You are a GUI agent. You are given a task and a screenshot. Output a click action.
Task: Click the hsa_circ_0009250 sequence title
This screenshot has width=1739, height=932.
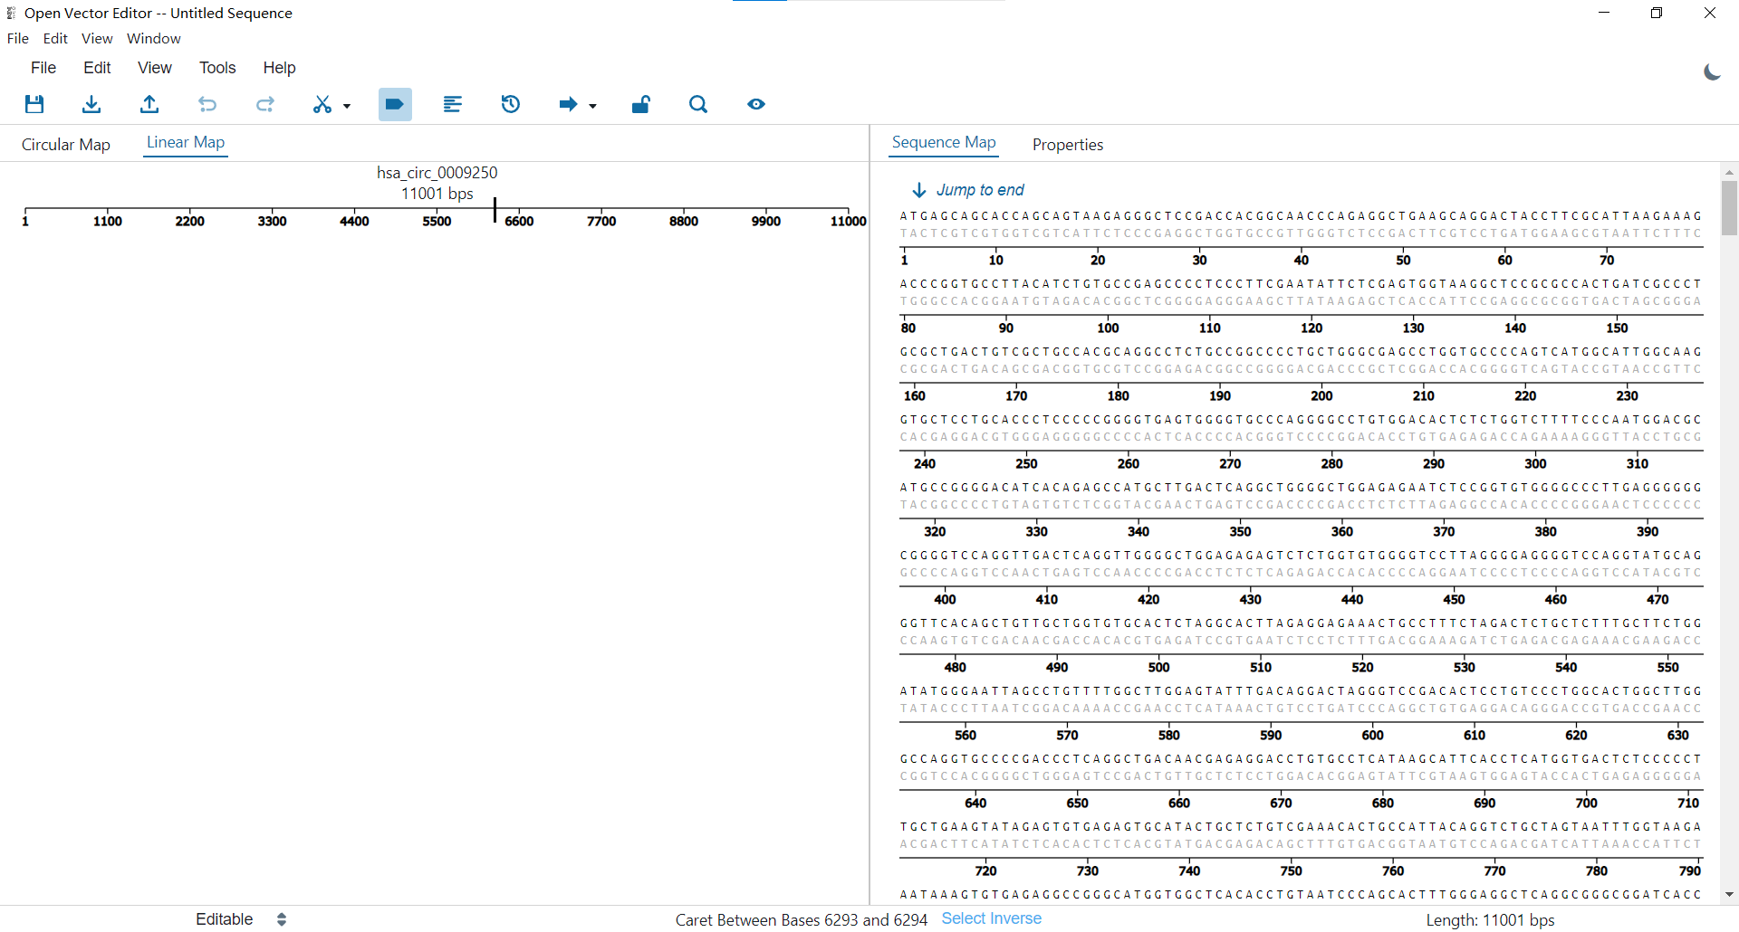437,173
